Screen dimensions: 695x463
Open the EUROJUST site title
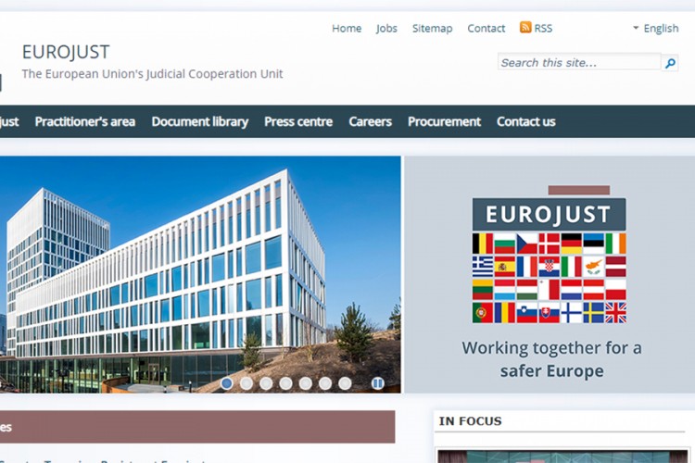point(66,52)
